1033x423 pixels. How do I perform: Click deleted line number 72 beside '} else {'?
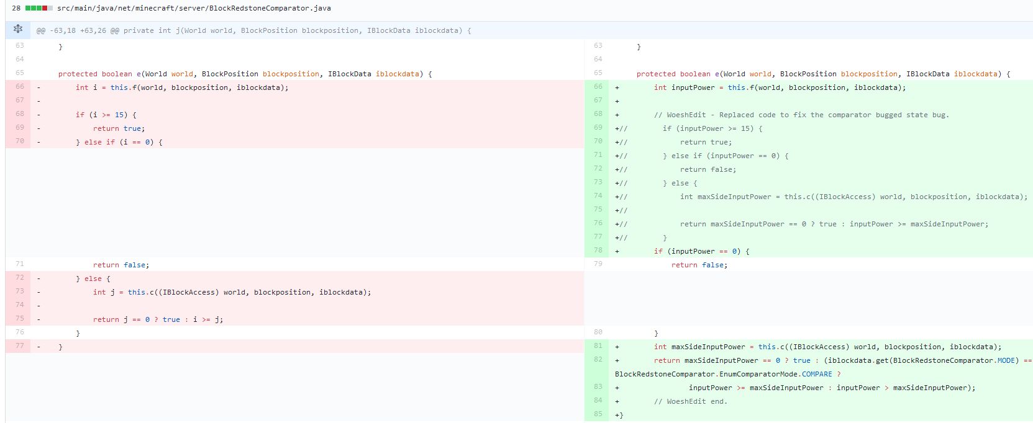(x=20, y=278)
